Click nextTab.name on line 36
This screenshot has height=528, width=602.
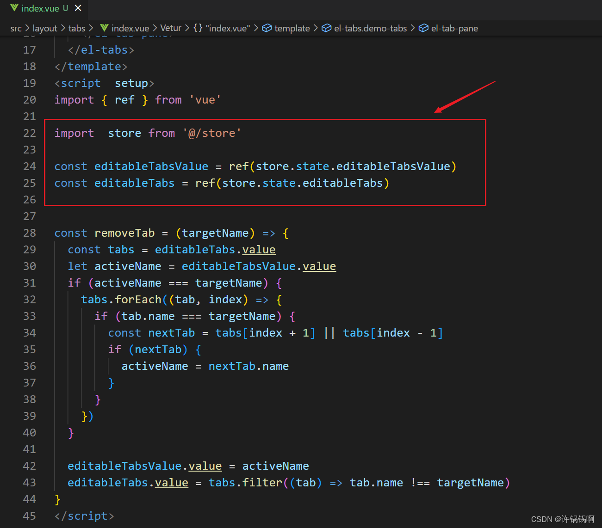click(248, 366)
